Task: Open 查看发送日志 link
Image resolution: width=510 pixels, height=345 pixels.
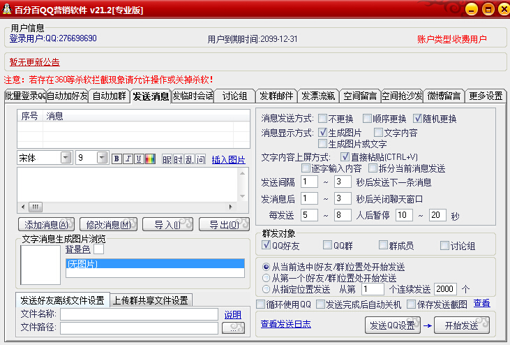Action: 285,324
